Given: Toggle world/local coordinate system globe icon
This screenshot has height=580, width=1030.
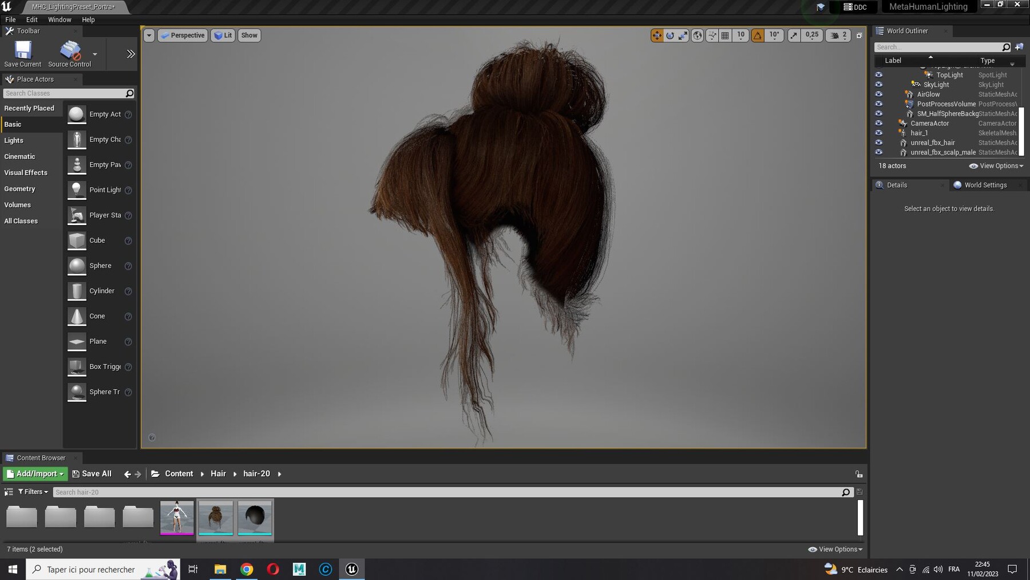Looking at the screenshot, I should point(698,35).
